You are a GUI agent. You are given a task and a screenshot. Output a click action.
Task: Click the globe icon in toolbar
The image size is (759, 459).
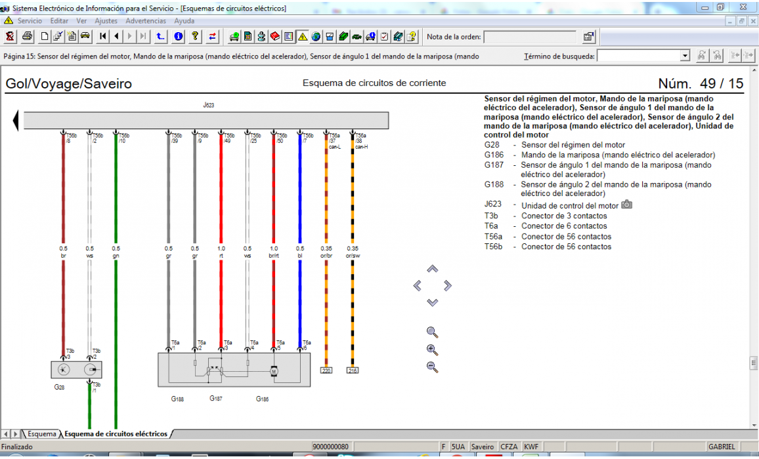click(316, 36)
